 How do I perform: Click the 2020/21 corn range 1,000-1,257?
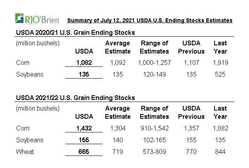click(154, 63)
